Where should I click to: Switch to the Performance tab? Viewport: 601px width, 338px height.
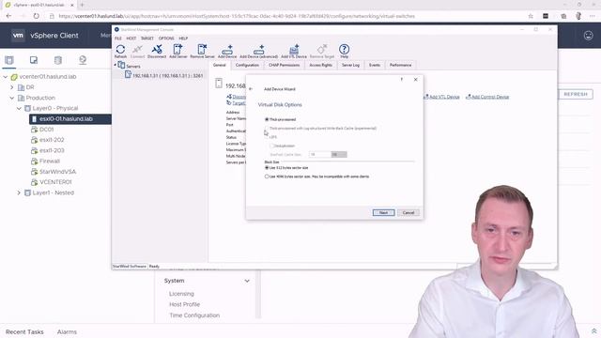coord(400,65)
